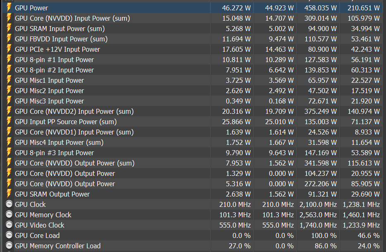Image resolution: width=386 pixels, height=252 pixels.
Task: Click the icon beside GPU Memory Controller Load
Action: [x=9, y=246]
